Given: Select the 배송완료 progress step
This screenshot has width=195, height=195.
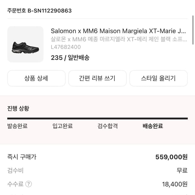Looking at the screenshot, I should pos(153,126).
